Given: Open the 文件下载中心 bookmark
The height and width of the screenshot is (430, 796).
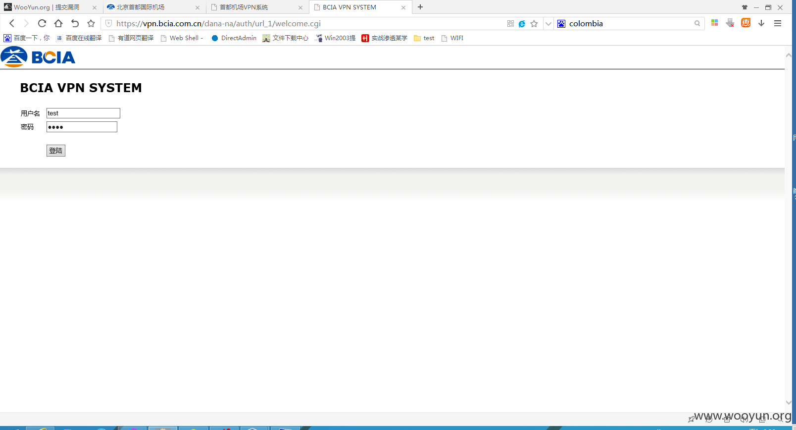Looking at the screenshot, I should click(285, 38).
